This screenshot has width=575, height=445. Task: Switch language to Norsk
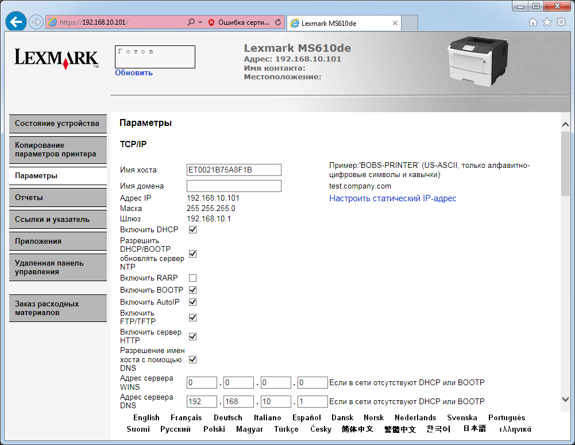pyautogui.click(x=374, y=418)
